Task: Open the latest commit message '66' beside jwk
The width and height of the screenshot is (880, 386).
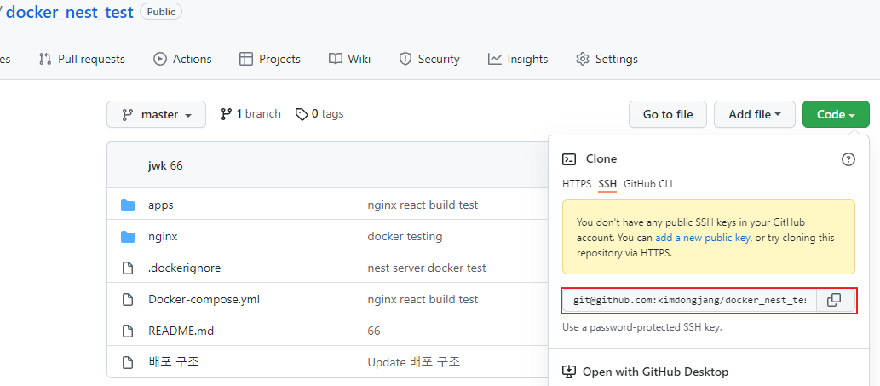Action: (x=176, y=165)
